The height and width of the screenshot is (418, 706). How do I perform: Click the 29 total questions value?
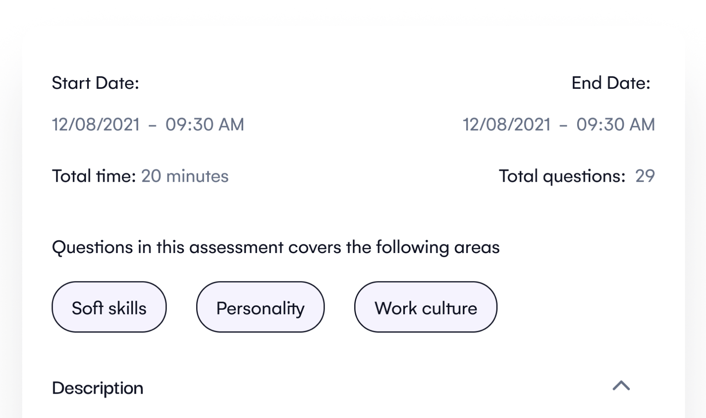point(645,176)
